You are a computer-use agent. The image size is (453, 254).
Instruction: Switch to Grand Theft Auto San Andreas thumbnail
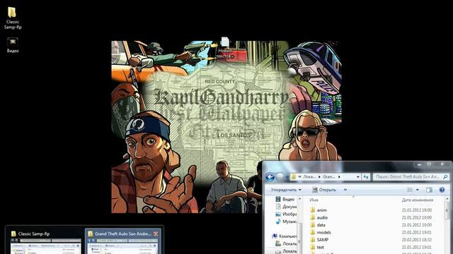click(x=122, y=241)
